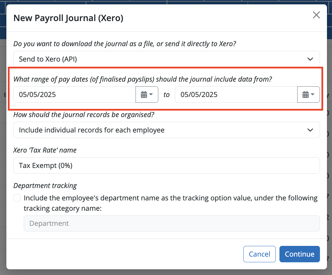The height and width of the screenshot is (275, 332).
Task: Cancel the payroll journal creation
Action: (x=259, y=254)
